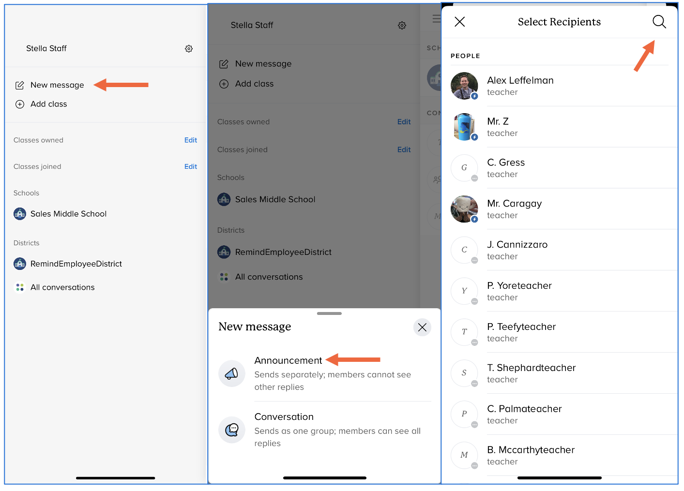Click New message pencil icon marked by arrow
Image resolution: width=684 pixels, height=491 pixels.
click(20, 85)
